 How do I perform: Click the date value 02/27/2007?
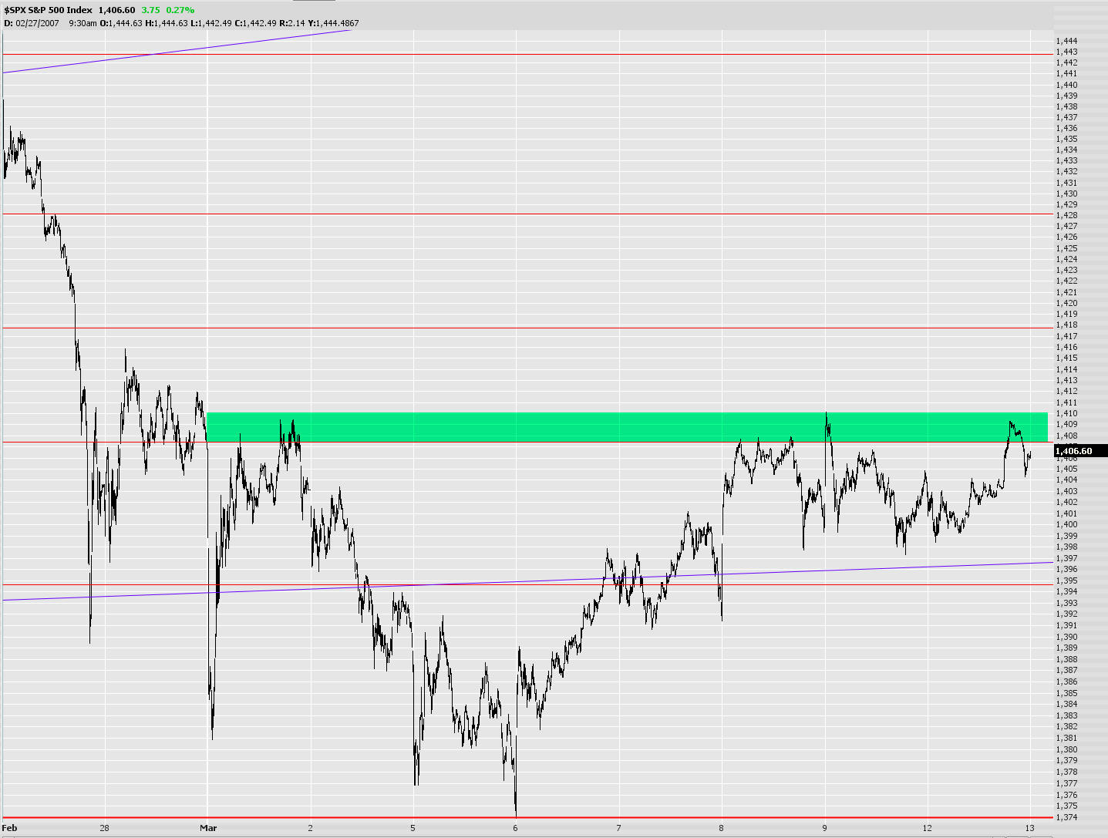click(x=37, y=23)
